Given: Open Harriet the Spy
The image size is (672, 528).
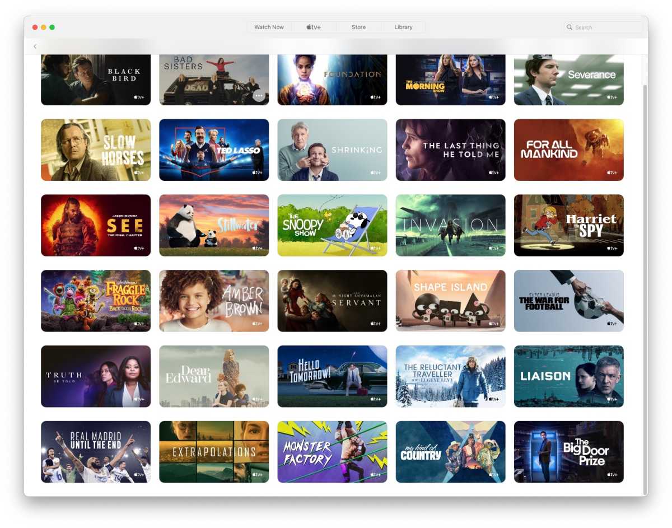Looking at the screenshot, I should (x=568, y=225).
